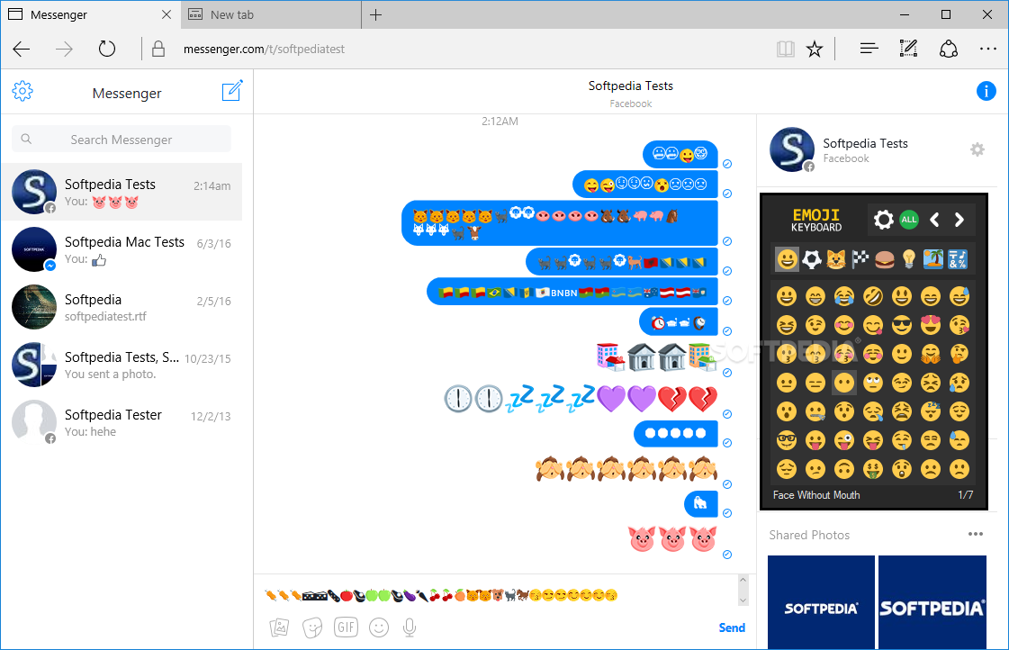Open the Softpedia Mac Tests conversation
Viewport: 1009px width, 650px height.
pyautogui.click(x=122, y=249)
